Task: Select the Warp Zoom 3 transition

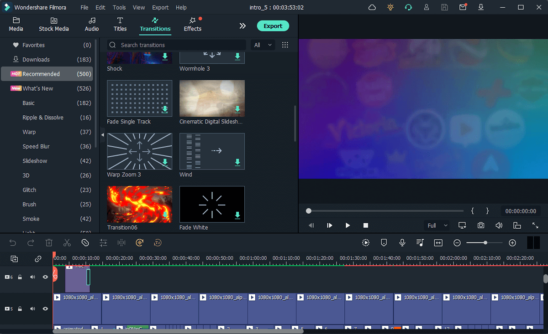Action: tap(139, 151)
